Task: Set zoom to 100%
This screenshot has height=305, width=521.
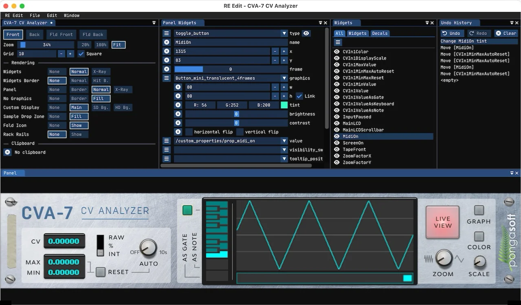Action: click(101, 45)
